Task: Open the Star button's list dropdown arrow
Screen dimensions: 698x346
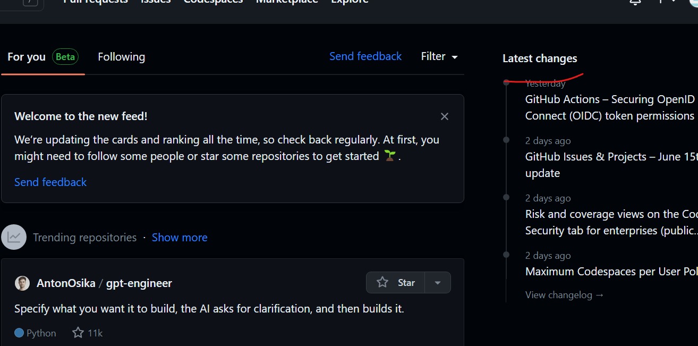Action: pyautogui.click(x=438, y=283)
